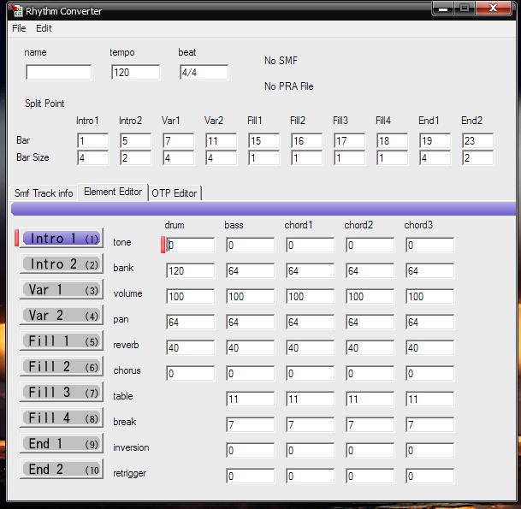521x509 pixels.
Task: Select the Intro 1 section button
Action: coord(61,239)
